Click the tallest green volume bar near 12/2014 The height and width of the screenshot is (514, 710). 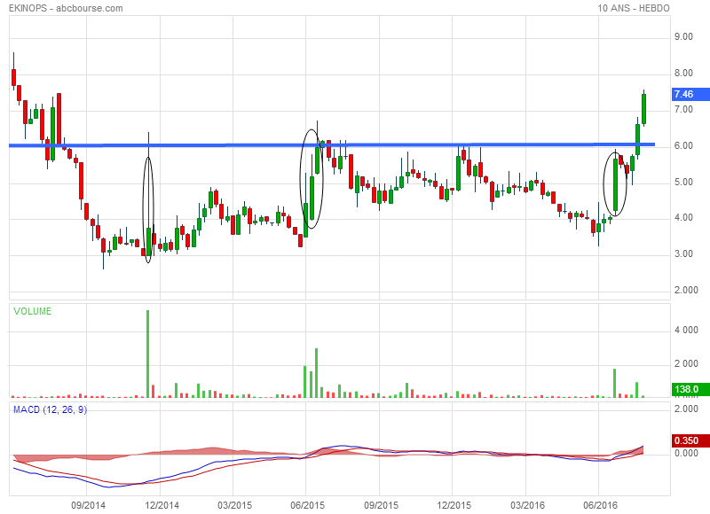click(147, 354)
